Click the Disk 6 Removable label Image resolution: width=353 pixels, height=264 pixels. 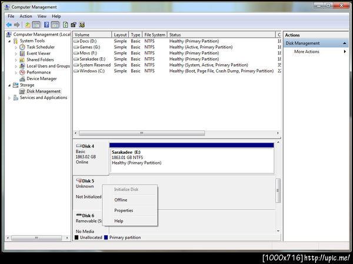(89, 221)
